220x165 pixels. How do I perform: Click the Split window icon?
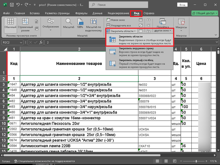point(140,20)
